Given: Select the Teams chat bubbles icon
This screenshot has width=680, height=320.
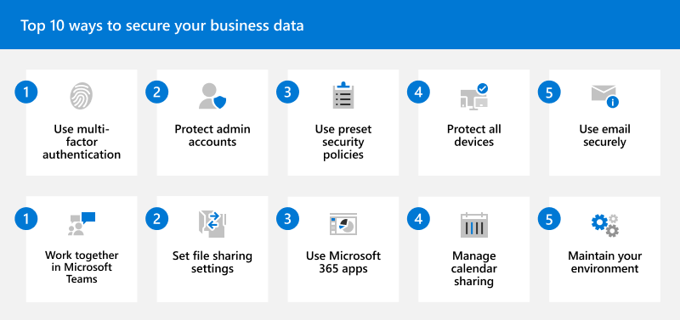Looking at the screenshot, I should click(82, 223).
